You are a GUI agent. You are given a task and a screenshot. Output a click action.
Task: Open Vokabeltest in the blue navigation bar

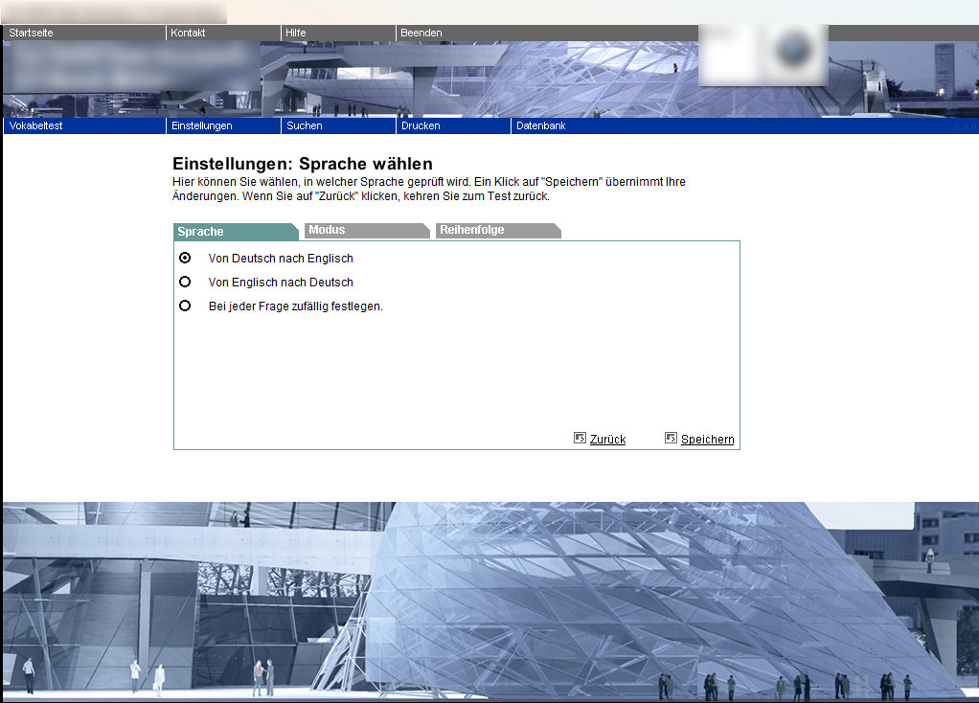(x=35, y=125)
